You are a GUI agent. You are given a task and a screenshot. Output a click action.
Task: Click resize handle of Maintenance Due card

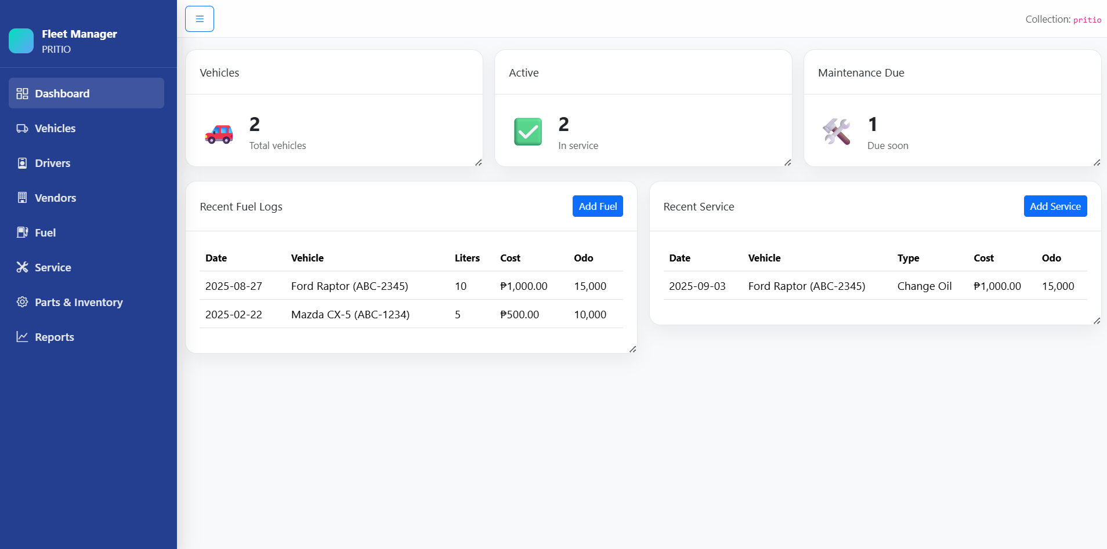pyautogui.click(x=1097, y=163)
